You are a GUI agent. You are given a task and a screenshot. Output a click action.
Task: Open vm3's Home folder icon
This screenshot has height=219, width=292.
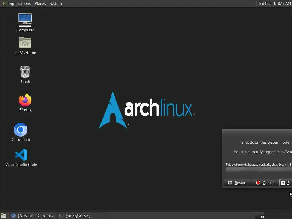pyautogui.click(x=25, y=46)
